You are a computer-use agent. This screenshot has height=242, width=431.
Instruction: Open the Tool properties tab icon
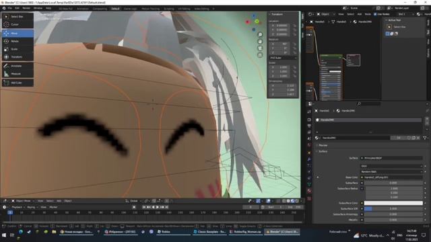(309, 112)
